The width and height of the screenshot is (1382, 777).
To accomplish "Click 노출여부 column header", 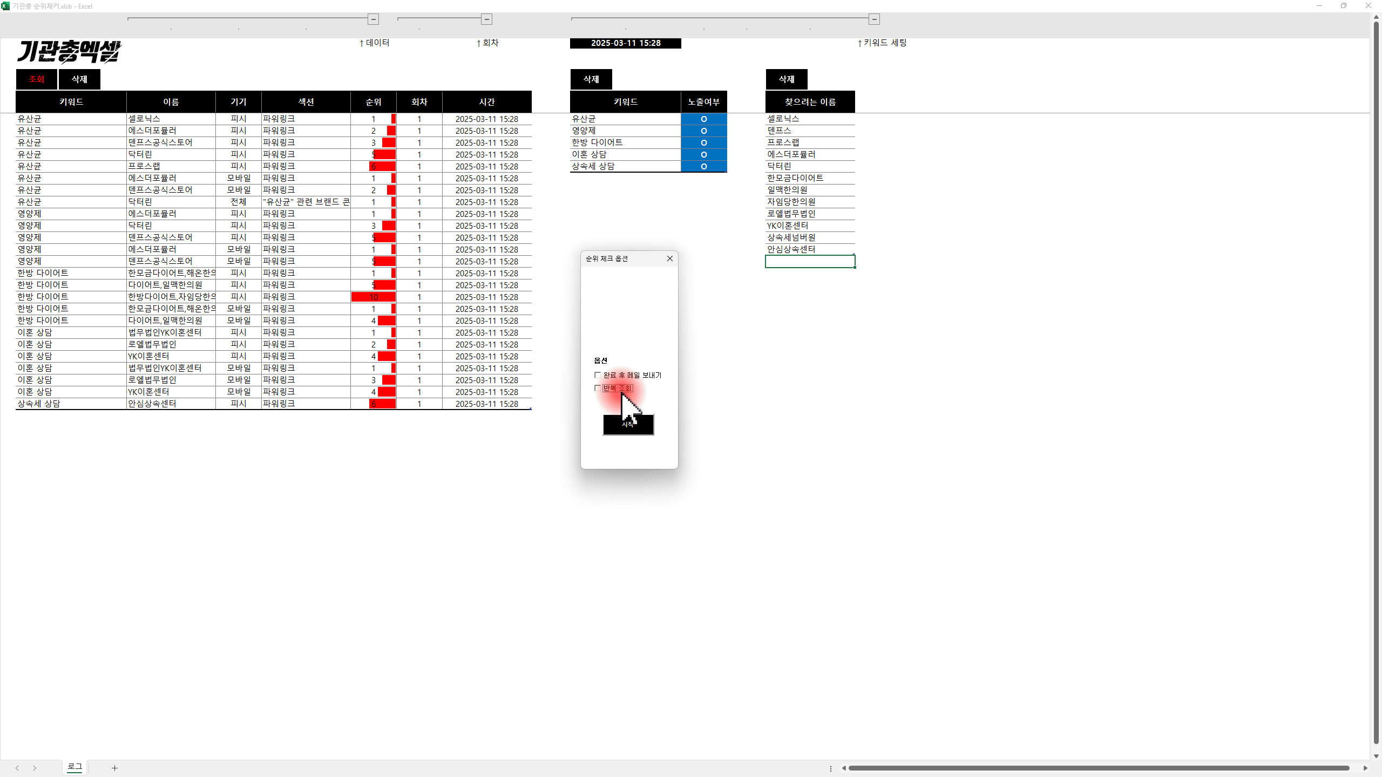I will tap(704, 102).
